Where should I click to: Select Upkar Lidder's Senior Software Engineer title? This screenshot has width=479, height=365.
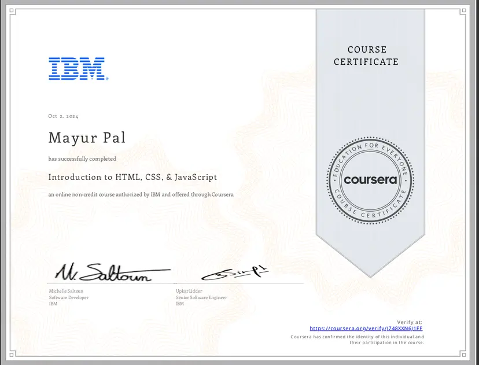coord(201,297)
